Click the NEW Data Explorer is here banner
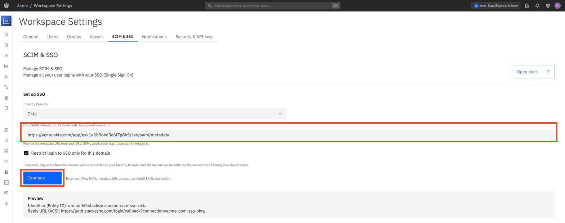565x223 pixels. (495, 6)
